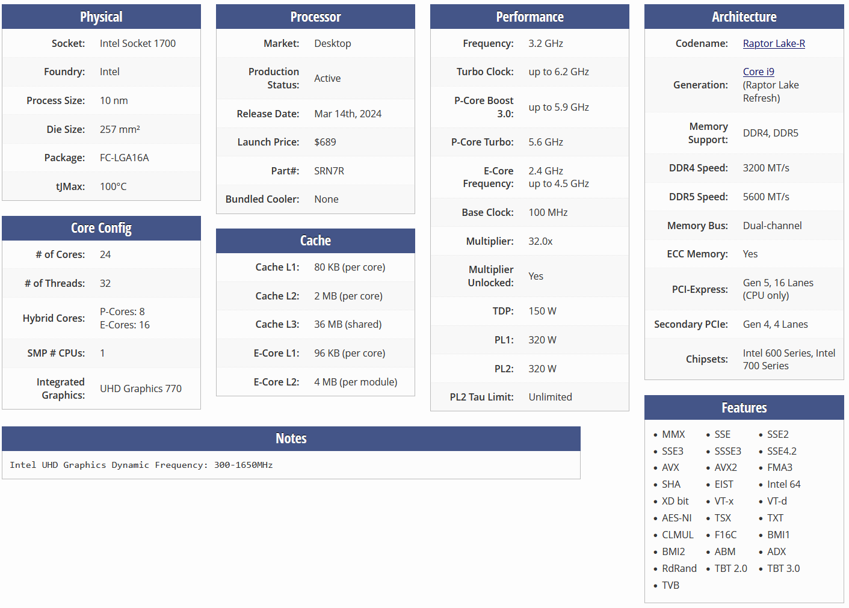Select the market value Desktop
This screenshot has height=608, width=849.
pyautogui.click(x=333, y=43)
